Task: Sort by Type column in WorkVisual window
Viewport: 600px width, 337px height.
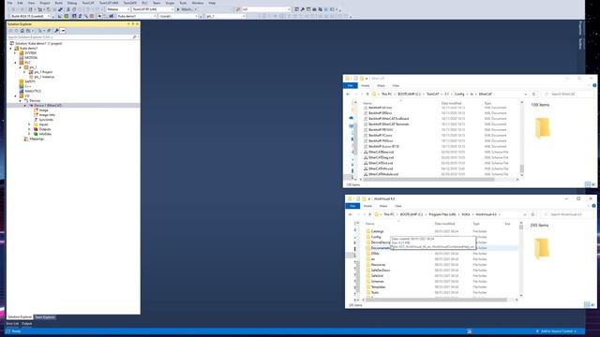Action: (476, 224)
